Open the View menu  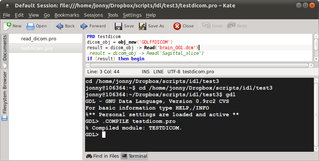(x=33, y=15)
